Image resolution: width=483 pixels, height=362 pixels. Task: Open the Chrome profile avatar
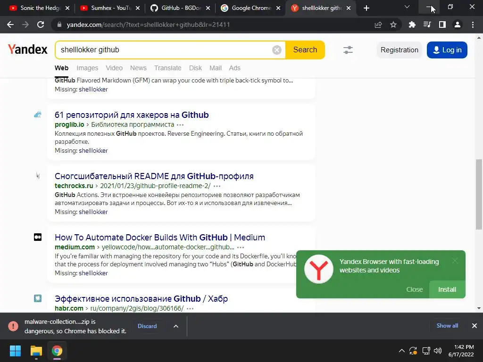click(x=458, y=25)
